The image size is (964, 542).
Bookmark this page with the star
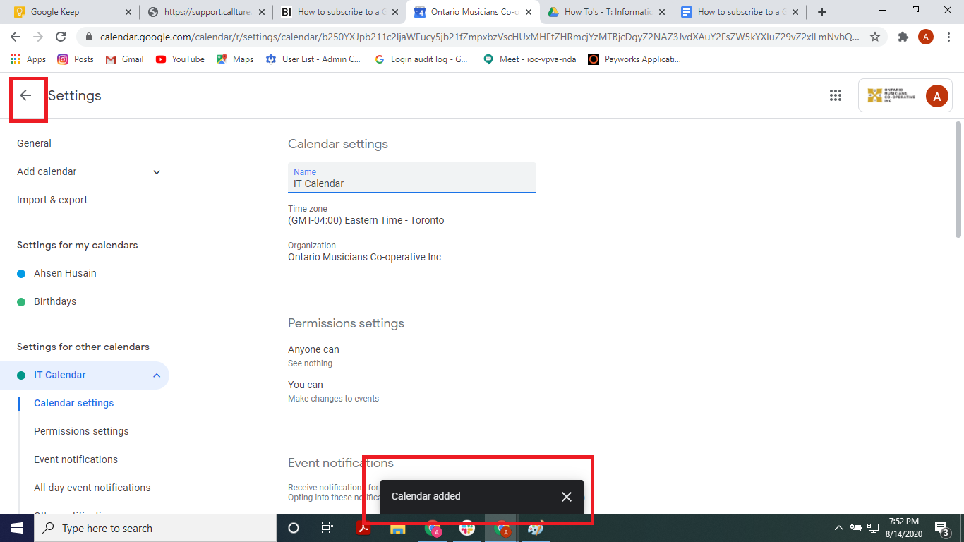875,37
